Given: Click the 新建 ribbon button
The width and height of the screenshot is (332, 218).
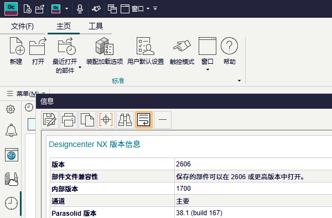Looking at the screenshot, I should coord(17,51).
